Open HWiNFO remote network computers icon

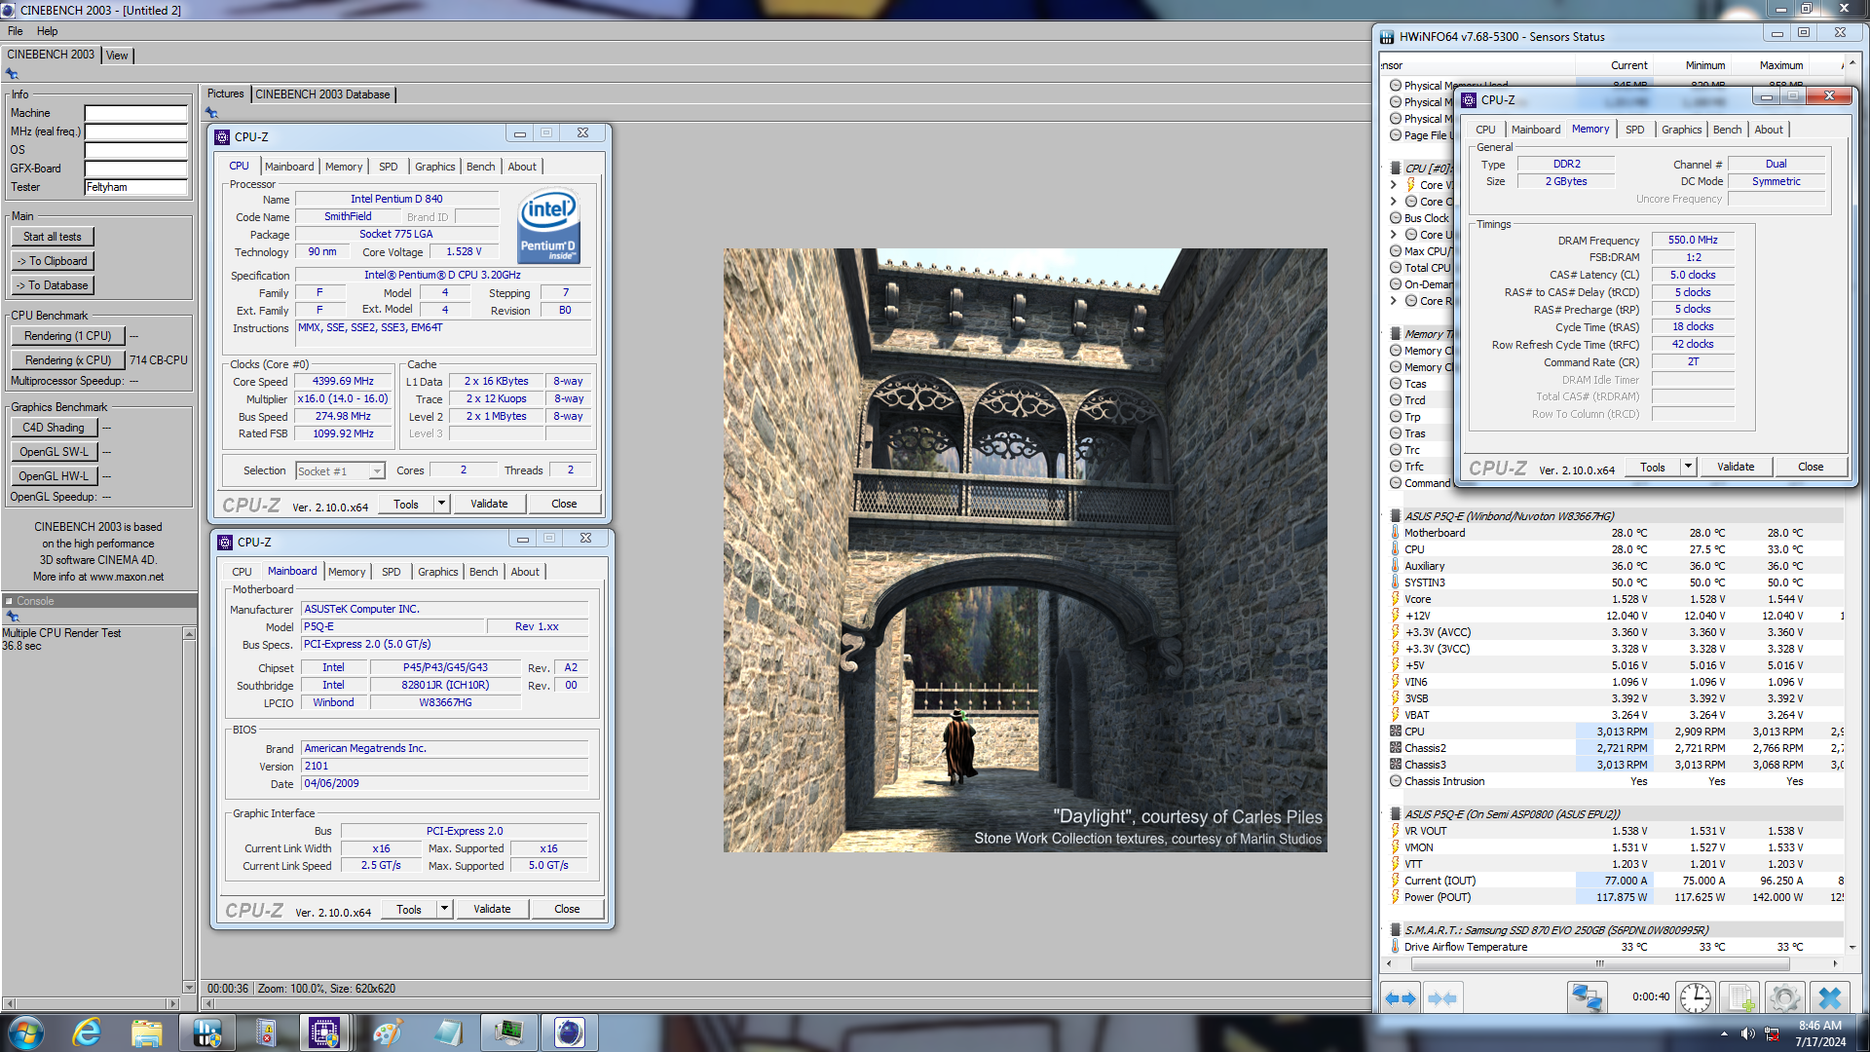pyautogui.click(x=1587, y=998)
